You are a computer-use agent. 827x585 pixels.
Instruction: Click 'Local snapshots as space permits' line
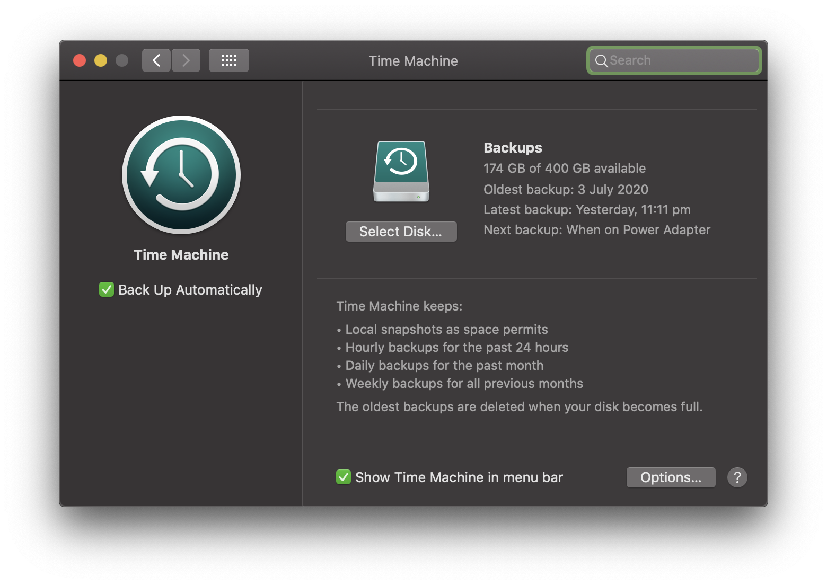[x=442, y=330]
